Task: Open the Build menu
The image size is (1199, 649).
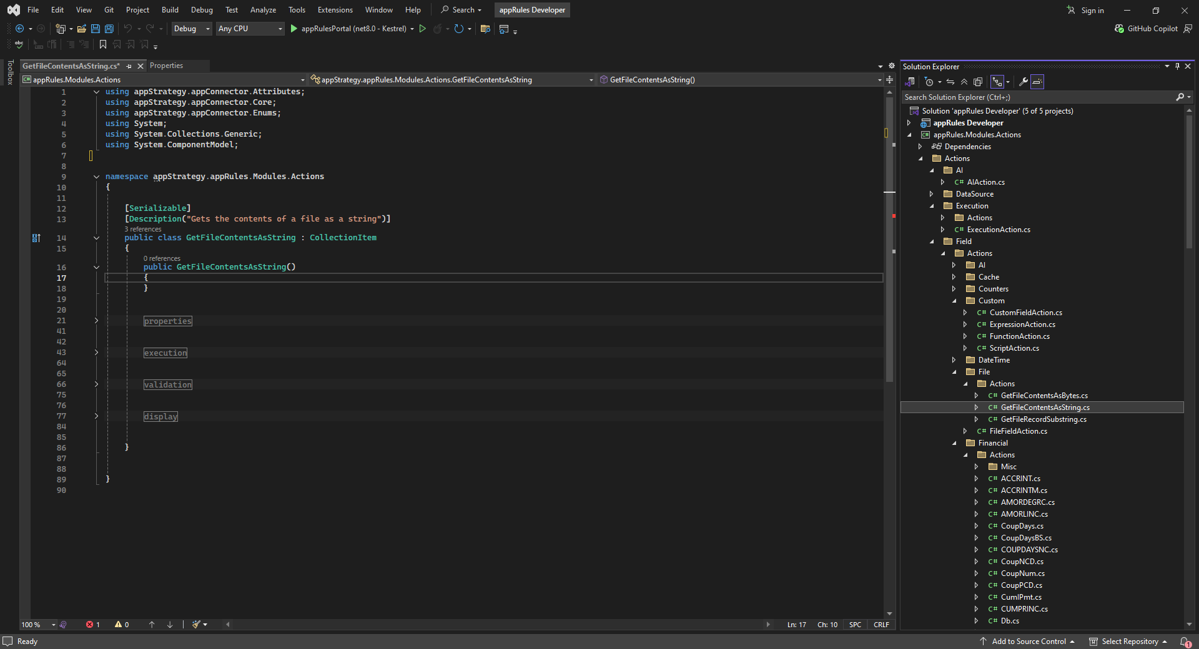Action: (x=170, y=10)
